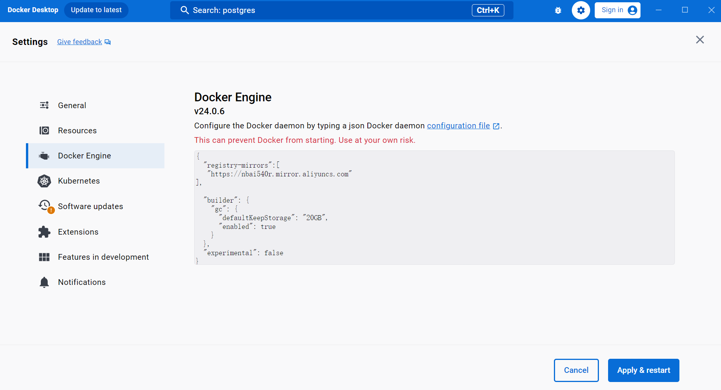Click the Extensions puzzle piece icon
This screenshot has width=721, height=390.
(44, 232)
